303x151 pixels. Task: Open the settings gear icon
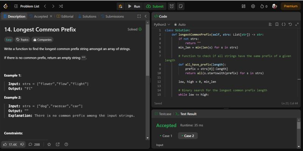pyautogui.click(x=253, y=6)
